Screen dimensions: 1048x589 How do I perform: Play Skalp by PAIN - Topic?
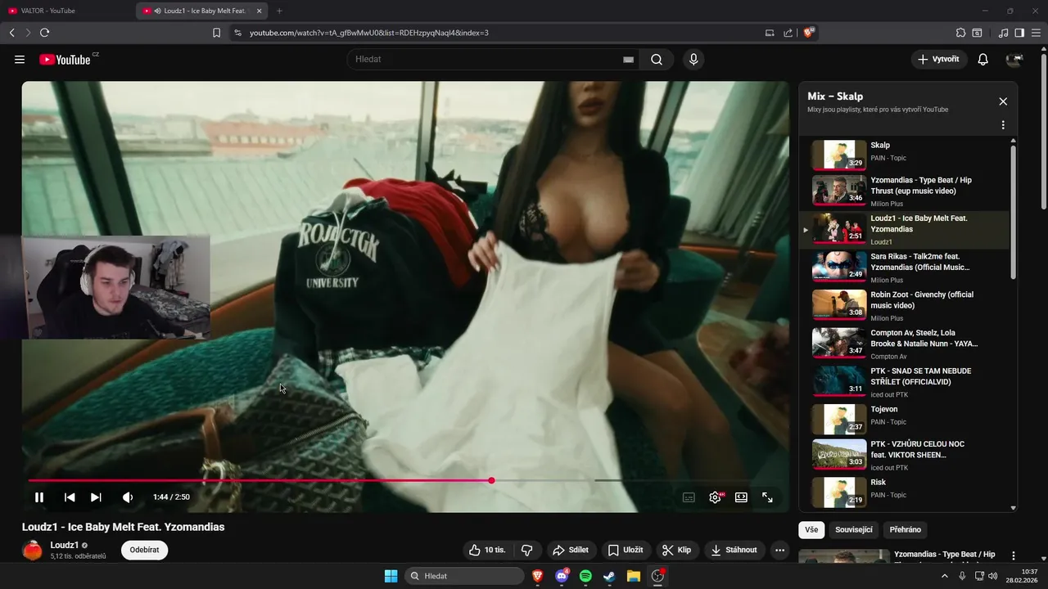905,155
